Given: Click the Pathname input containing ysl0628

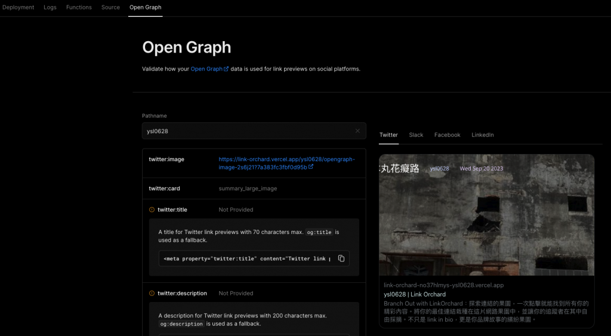Looking at the screenshot, I should (254, 131).
